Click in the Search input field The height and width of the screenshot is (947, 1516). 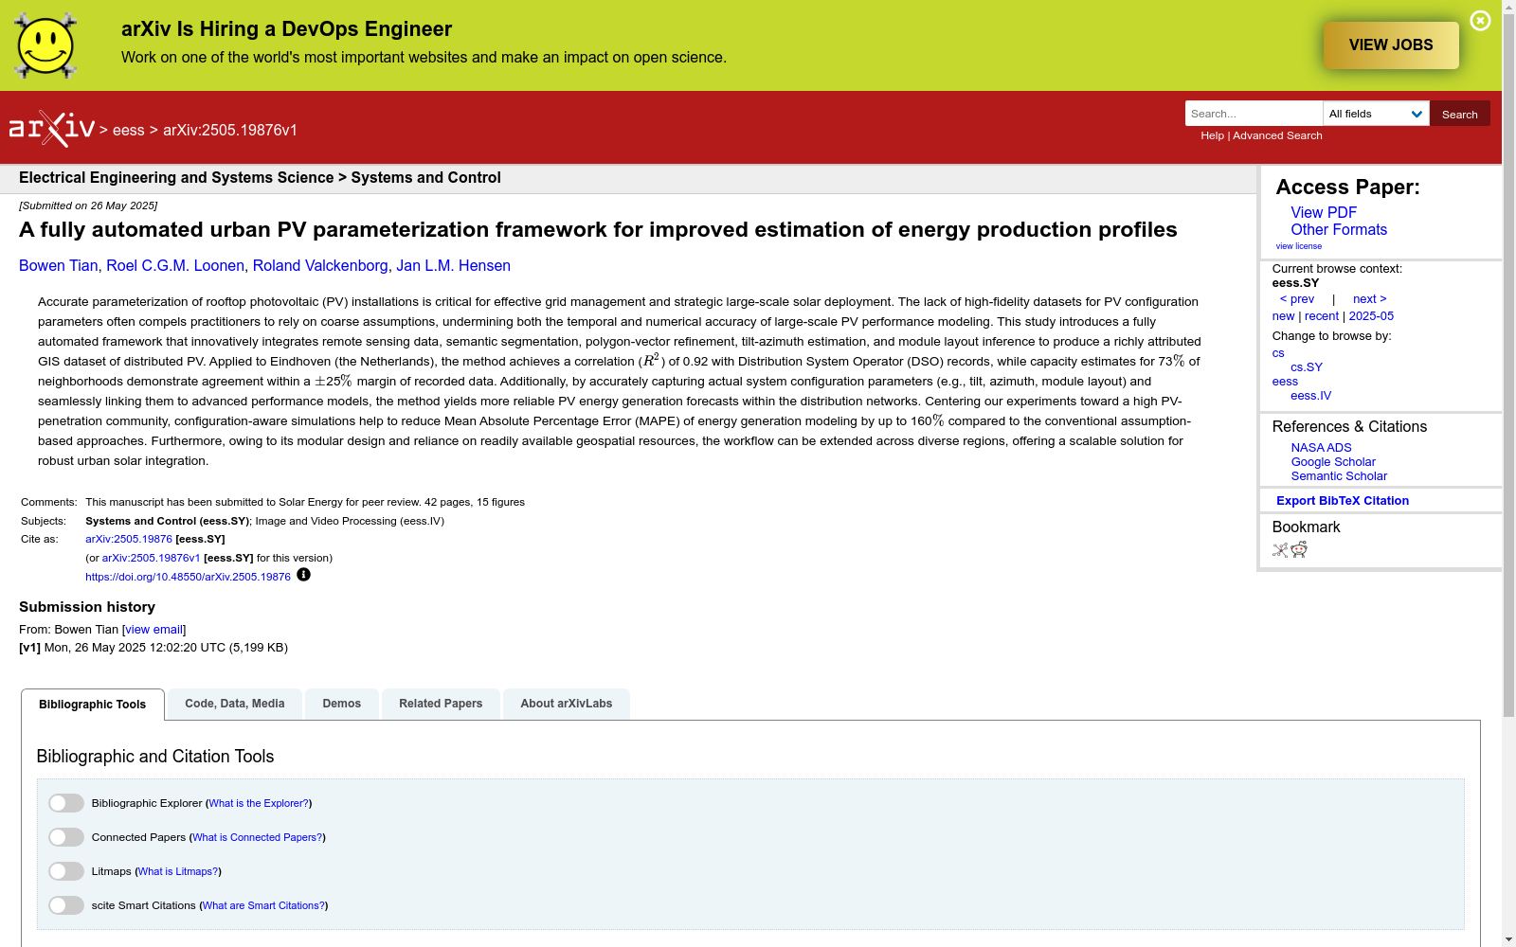1254,114
